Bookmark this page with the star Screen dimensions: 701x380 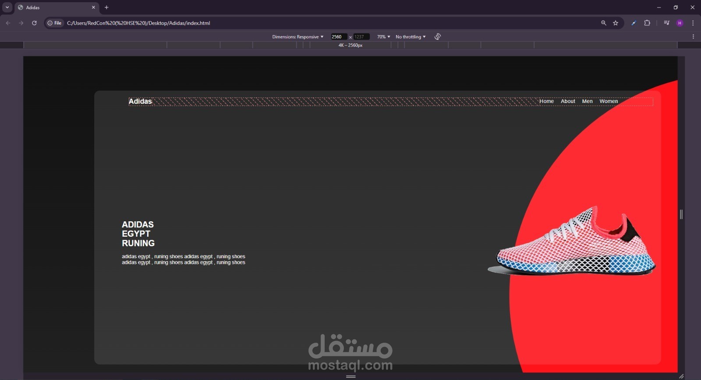pyautogui.click(x=616, y=23)
